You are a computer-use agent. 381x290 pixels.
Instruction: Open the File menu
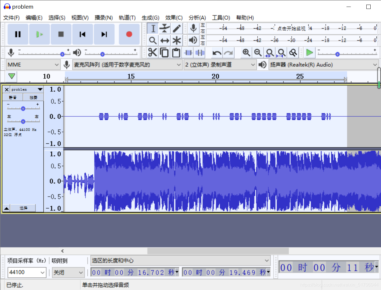[12, 18]
